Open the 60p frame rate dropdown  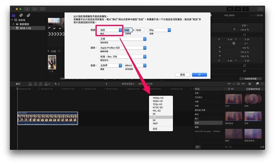[x=159, y=30]
